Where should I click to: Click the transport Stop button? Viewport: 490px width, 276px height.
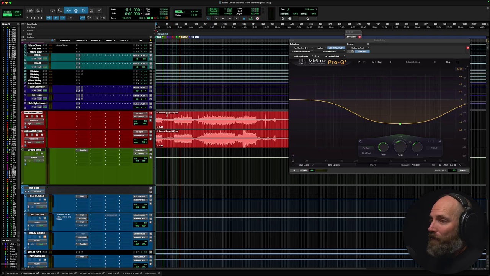tap(243, 18)
